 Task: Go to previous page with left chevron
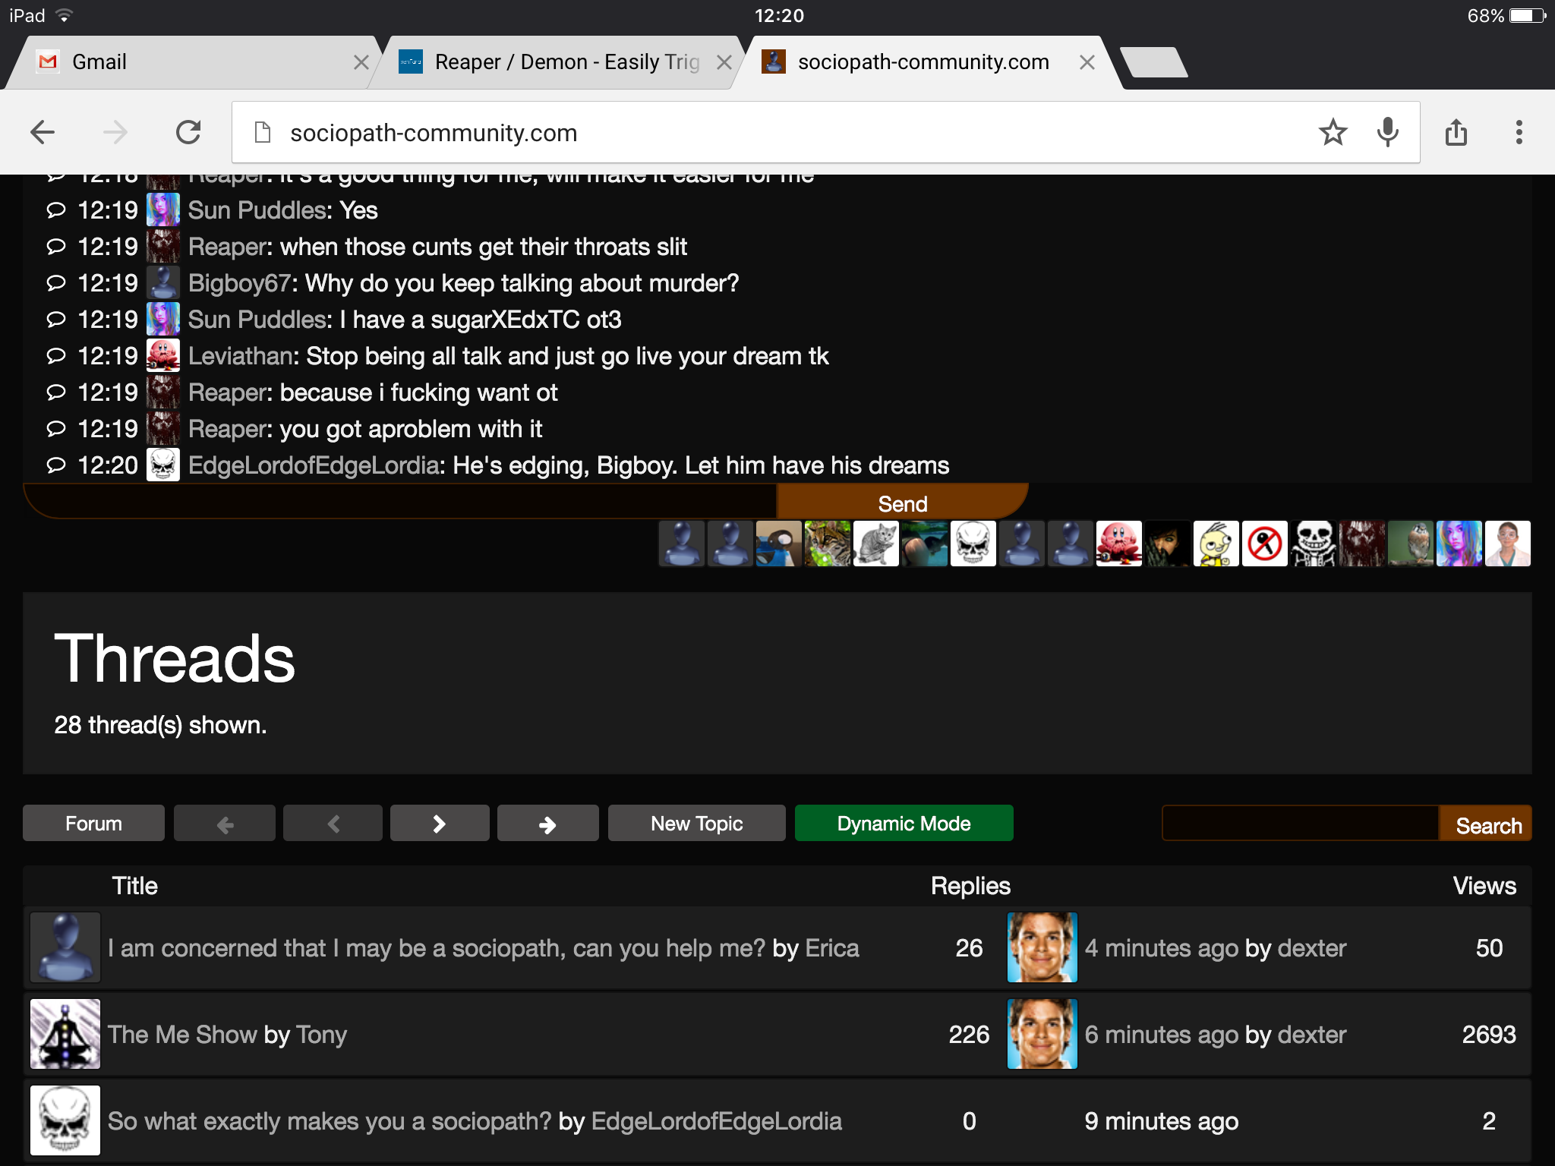[x=333, y=823]
